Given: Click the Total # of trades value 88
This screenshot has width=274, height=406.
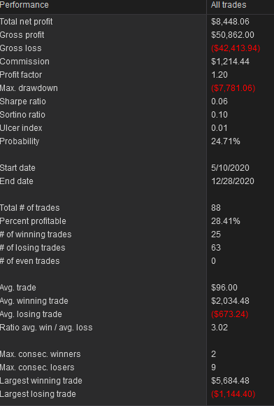Looking at the screenshot, I should tap(216, 208).
